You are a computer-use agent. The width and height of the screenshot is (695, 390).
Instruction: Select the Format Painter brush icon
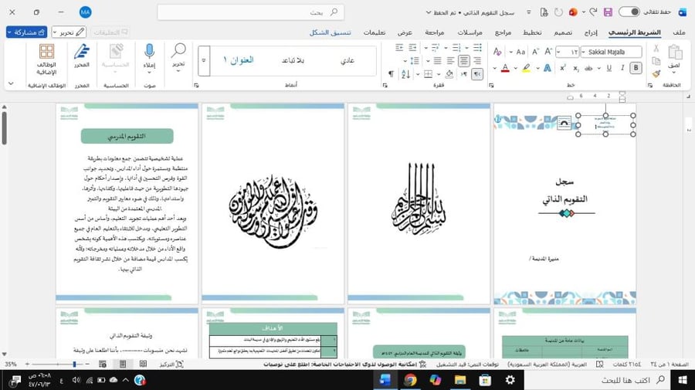(x=656, y=73)
